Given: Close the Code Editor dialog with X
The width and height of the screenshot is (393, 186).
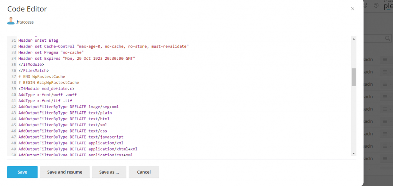Looking at the screenshot, I should click(353, 9).
